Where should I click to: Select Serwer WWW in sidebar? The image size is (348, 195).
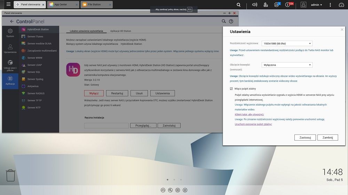pyautogui.click(x=39, y=58)
